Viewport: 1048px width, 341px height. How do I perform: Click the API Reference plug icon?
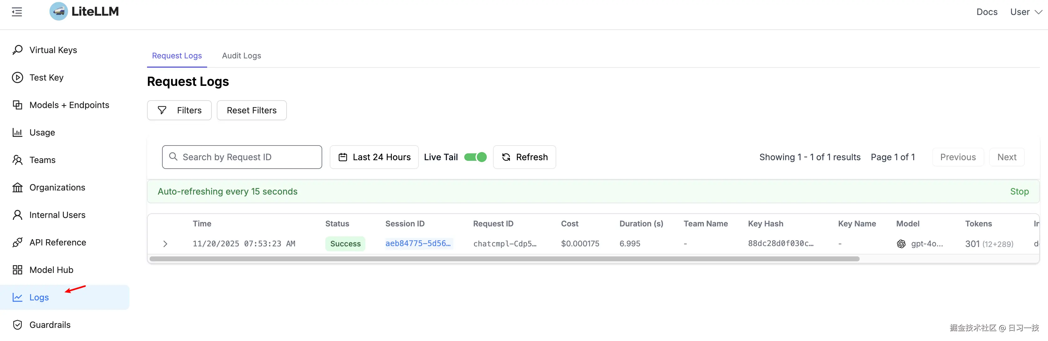(18, 242)
